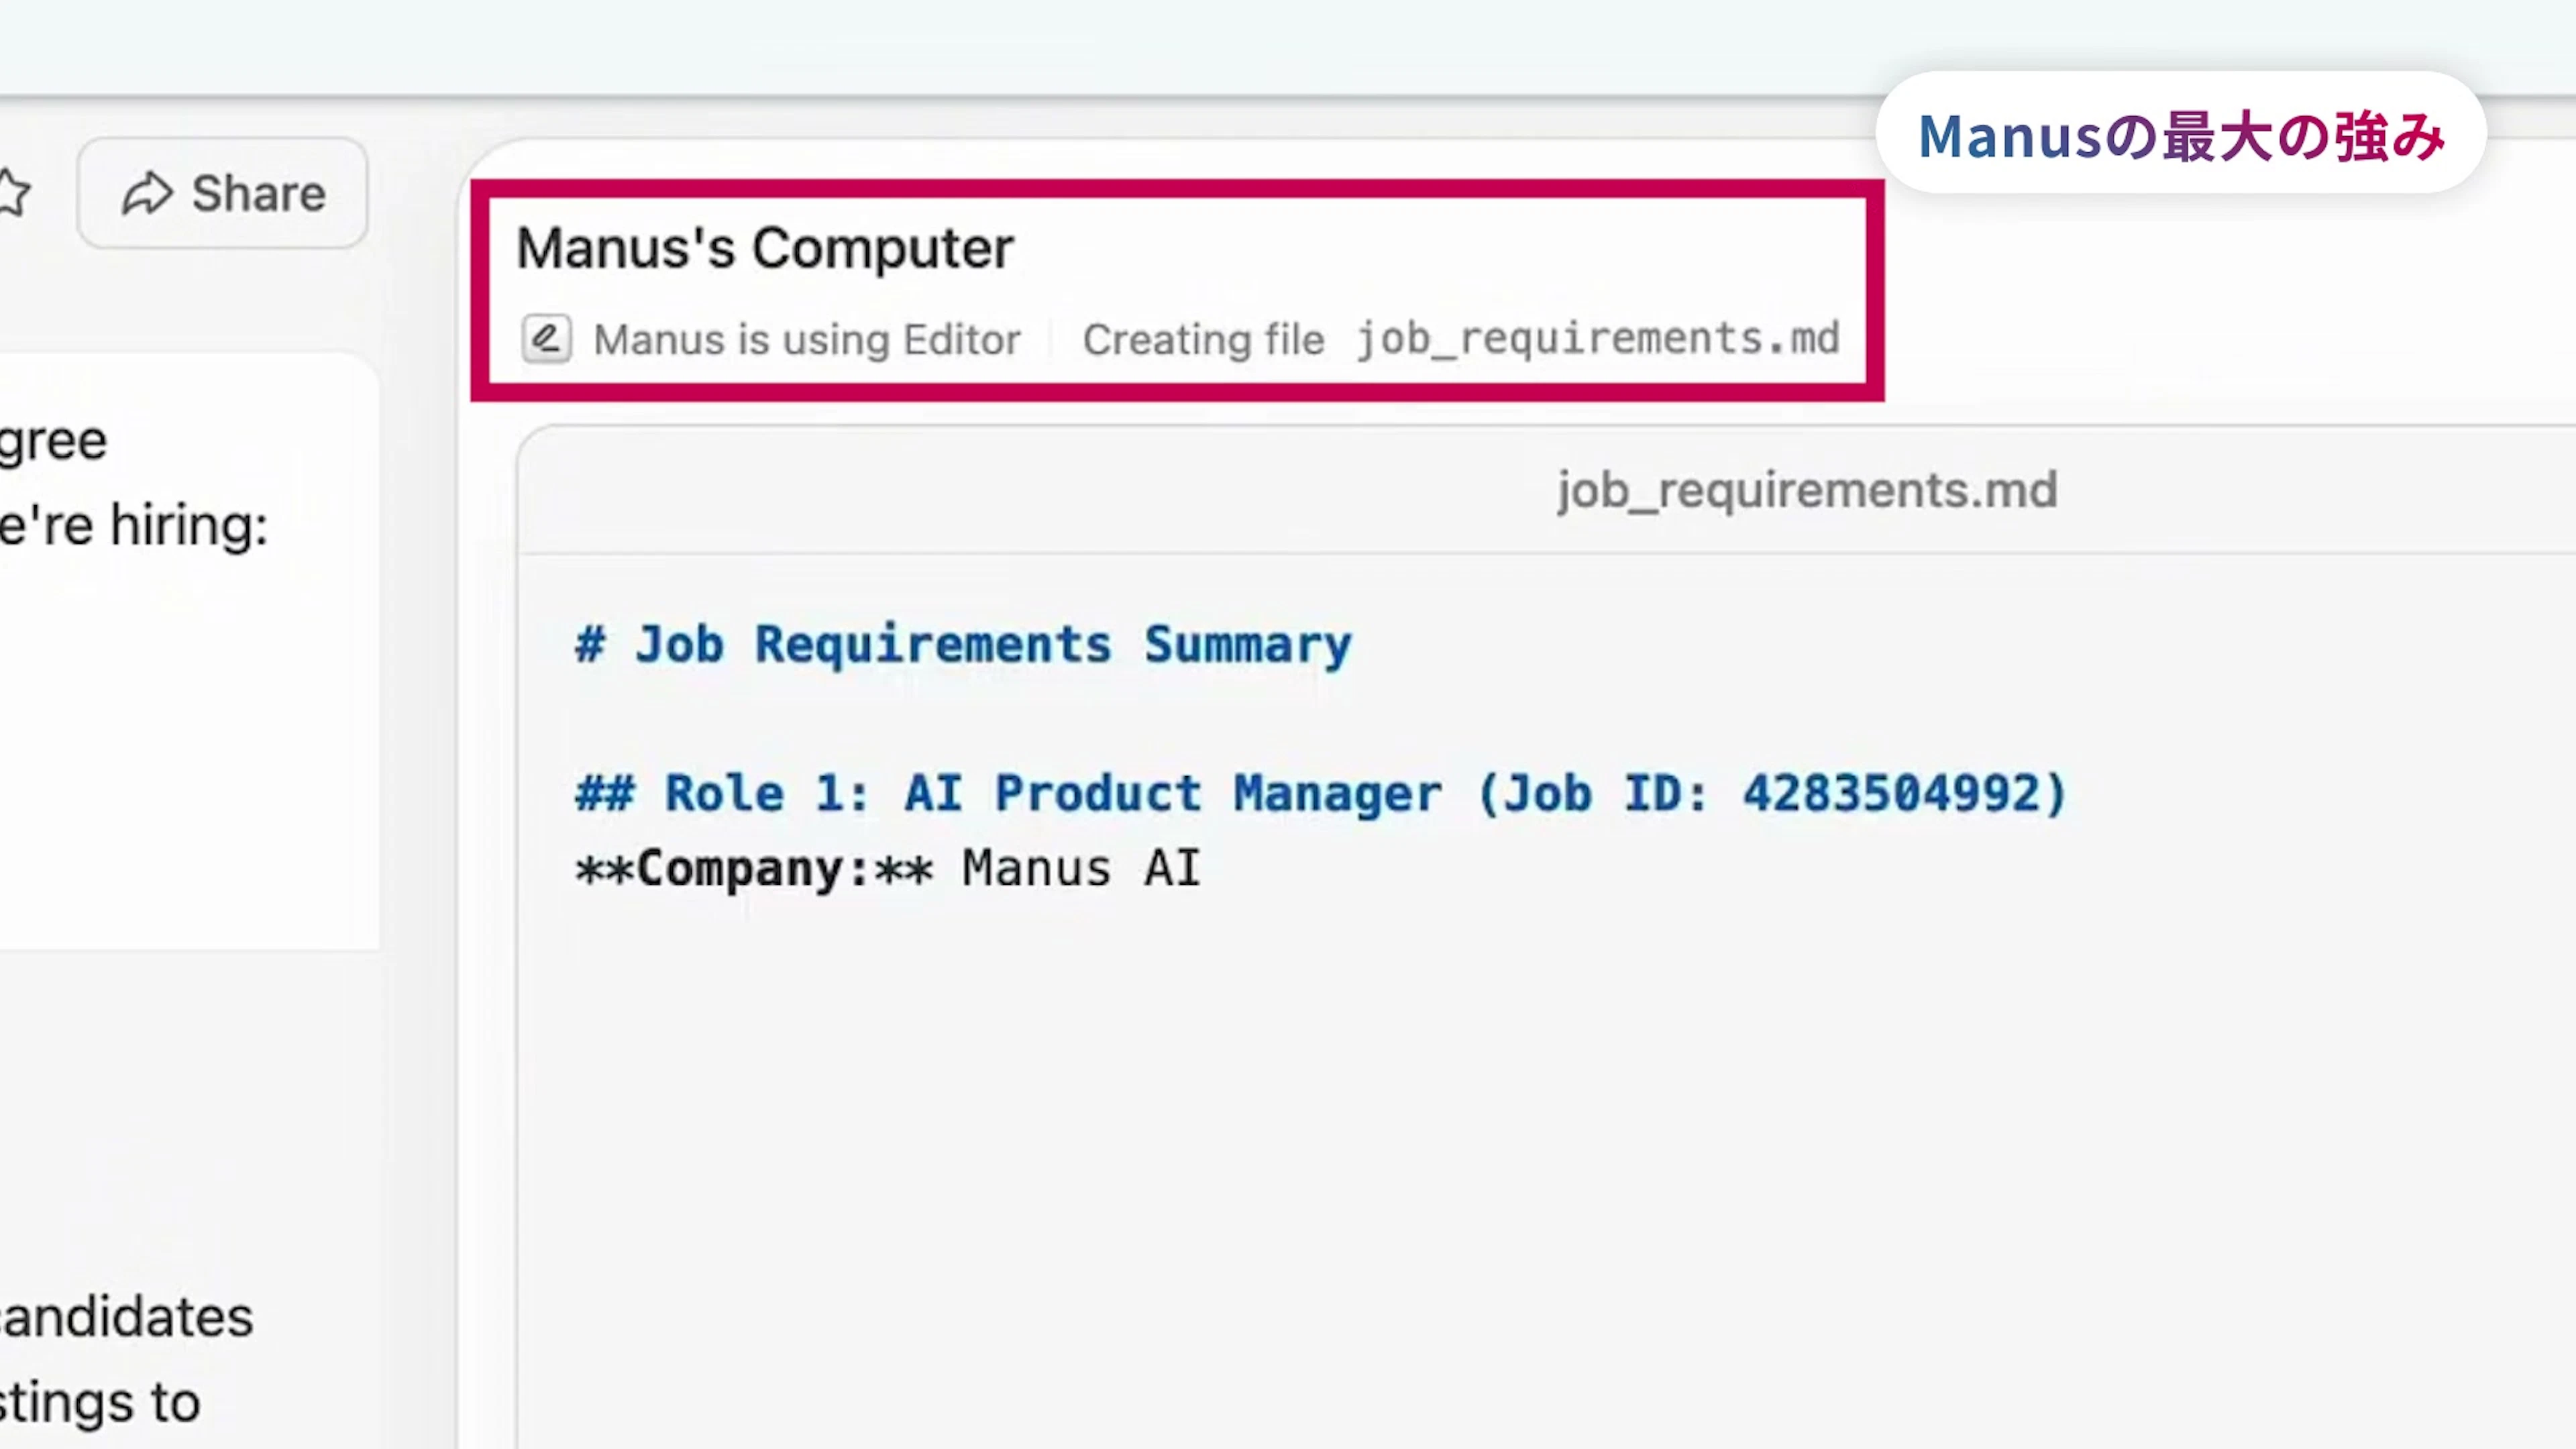The width and height of the screenshot is (2576, 1449).
Task: Click the 'Manusの最大の強み' caption bubble
Action: (x=2180, y=135)
